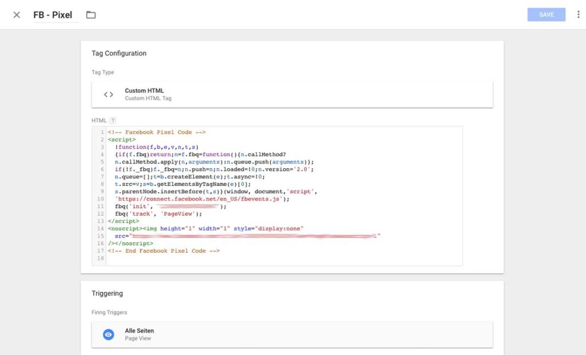The image size is (586, 355).
Task: Click the noscript img tag line
Action: [x=205, y=229]
